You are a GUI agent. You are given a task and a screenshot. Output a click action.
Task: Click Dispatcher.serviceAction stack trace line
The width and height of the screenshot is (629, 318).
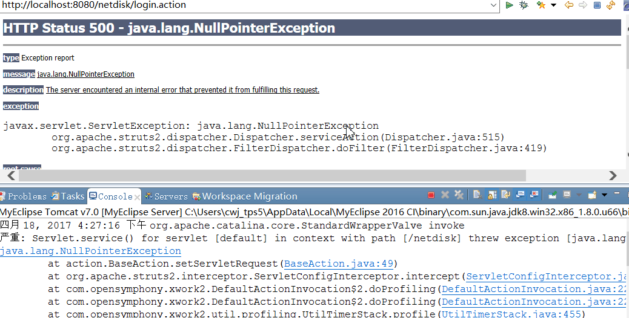tap(278, 137)
